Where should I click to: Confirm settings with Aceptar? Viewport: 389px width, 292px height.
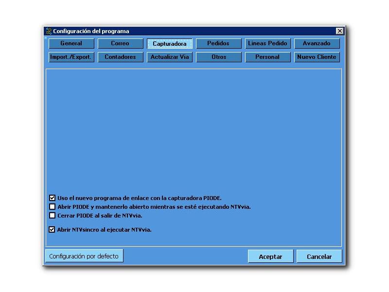[270, 256]
